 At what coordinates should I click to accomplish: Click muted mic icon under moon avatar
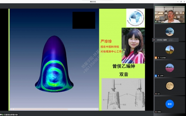(156, 94)
